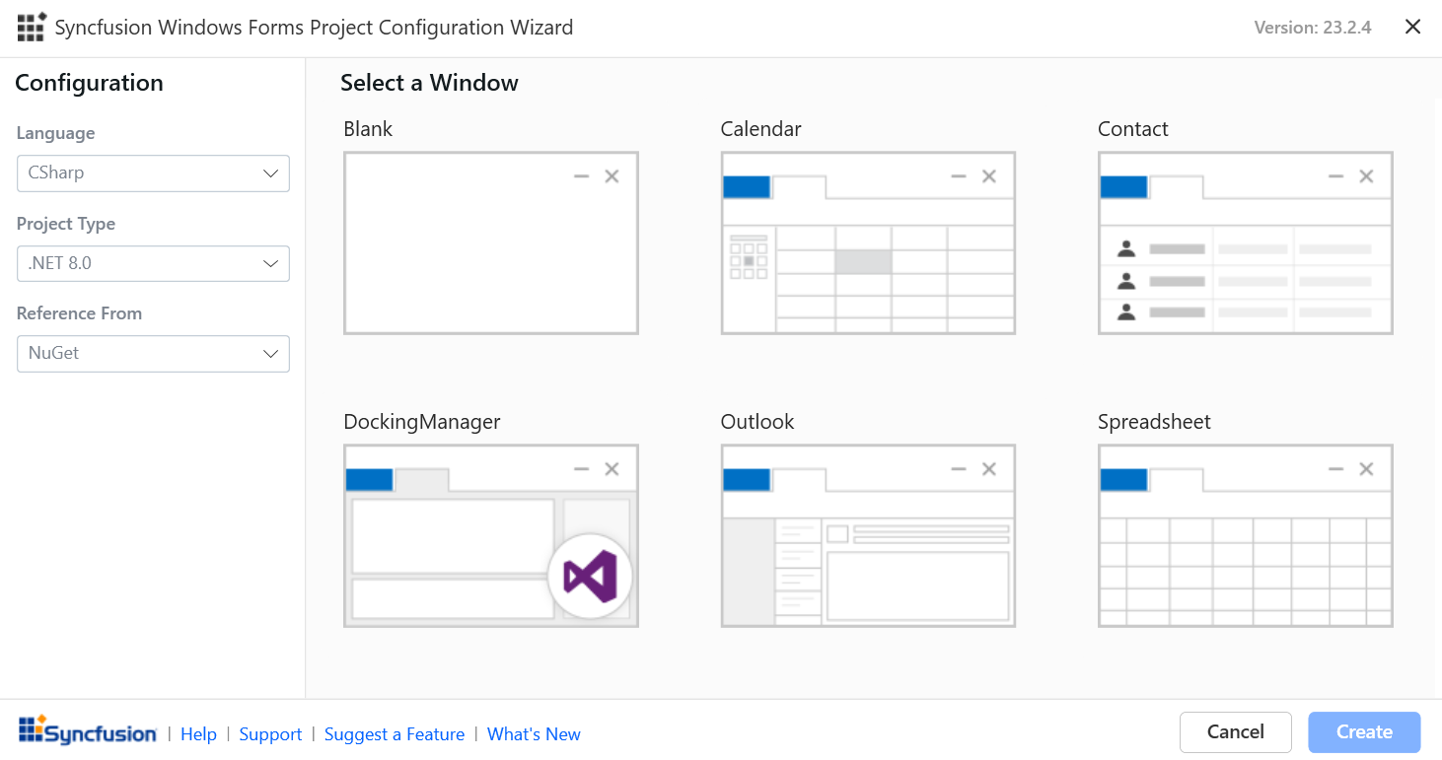Click the Visual Studio logo badge

(590, 577)
